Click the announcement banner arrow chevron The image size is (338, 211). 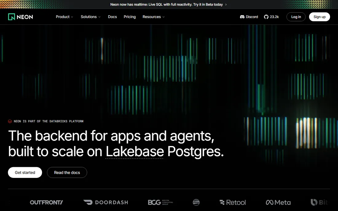click(226, 5)
